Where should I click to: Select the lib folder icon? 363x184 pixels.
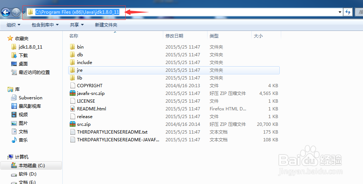(73, 78)
